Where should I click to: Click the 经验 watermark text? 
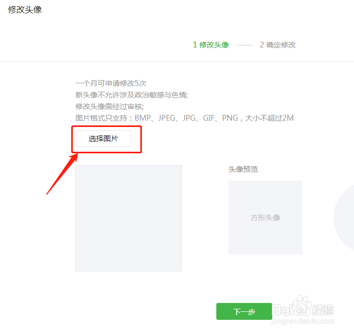322,309
